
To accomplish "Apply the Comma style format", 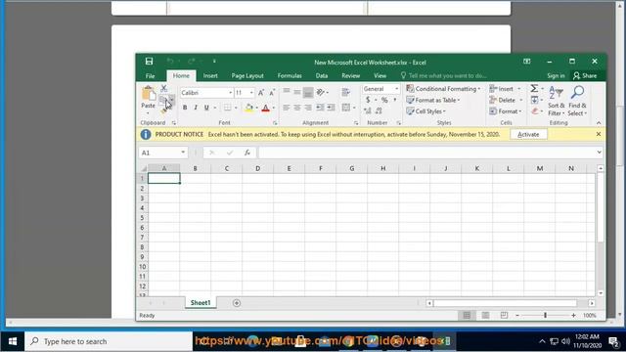I will (395, 100).
